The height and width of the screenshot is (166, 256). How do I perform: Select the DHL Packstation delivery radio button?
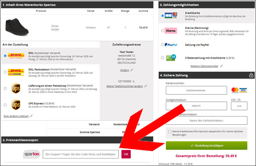click(x=5, y=72)
